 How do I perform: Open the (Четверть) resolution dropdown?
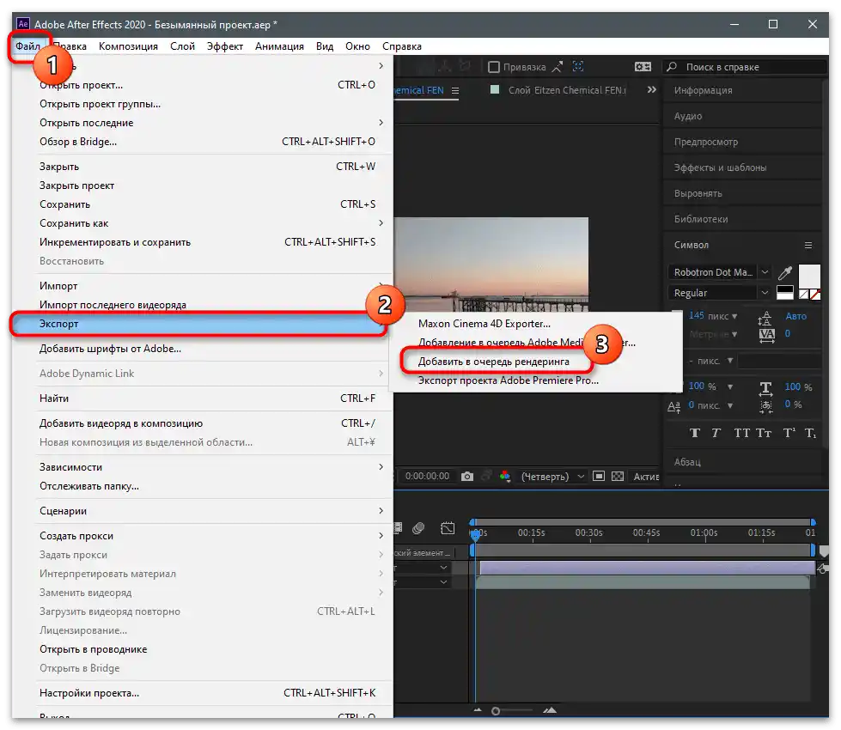pos(553,477)
